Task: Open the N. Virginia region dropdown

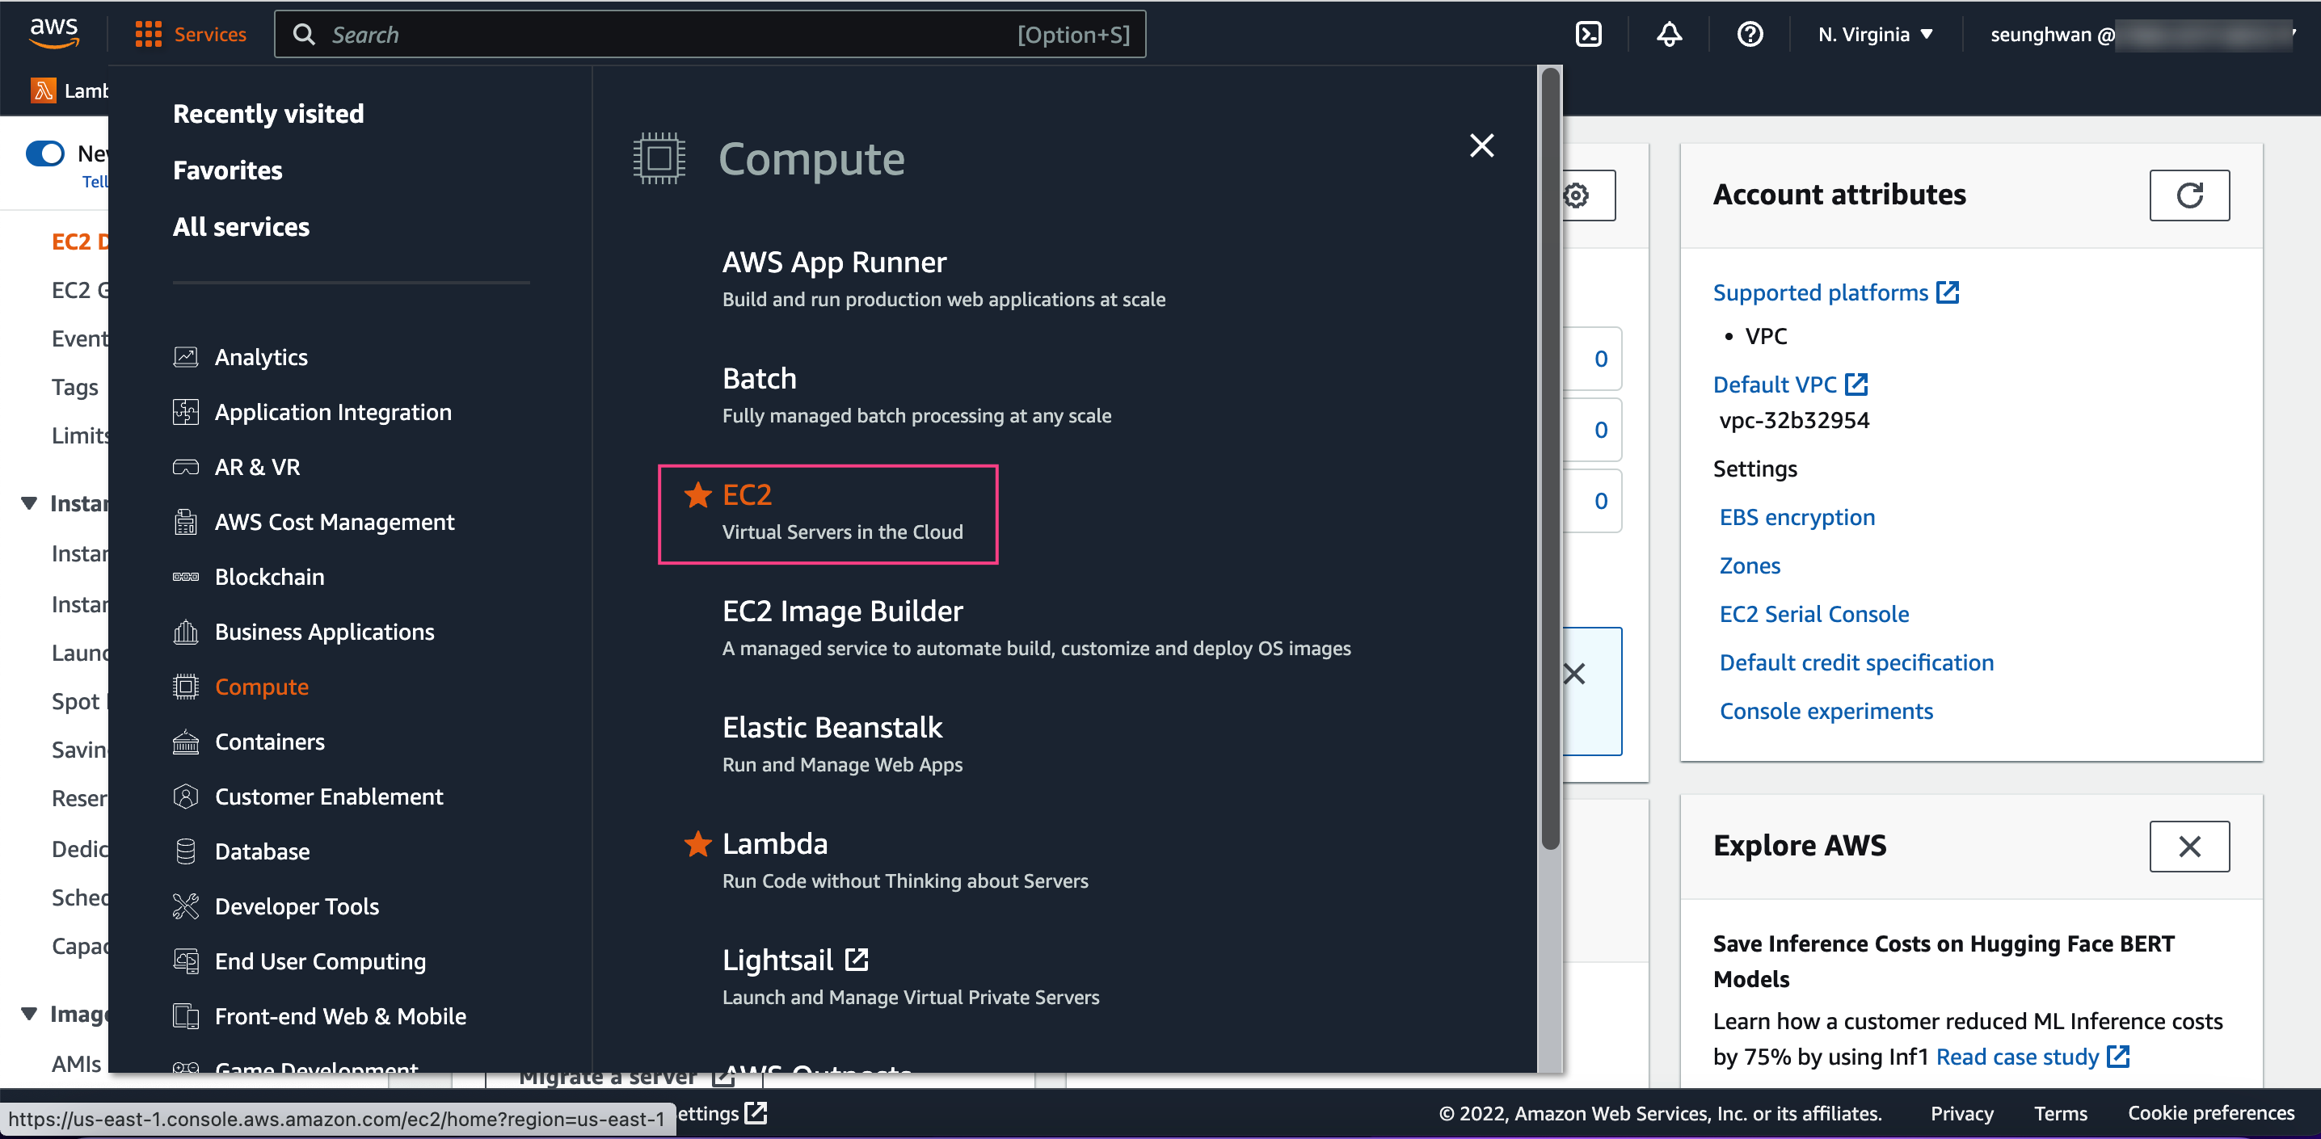Action: coord(1875,34)
